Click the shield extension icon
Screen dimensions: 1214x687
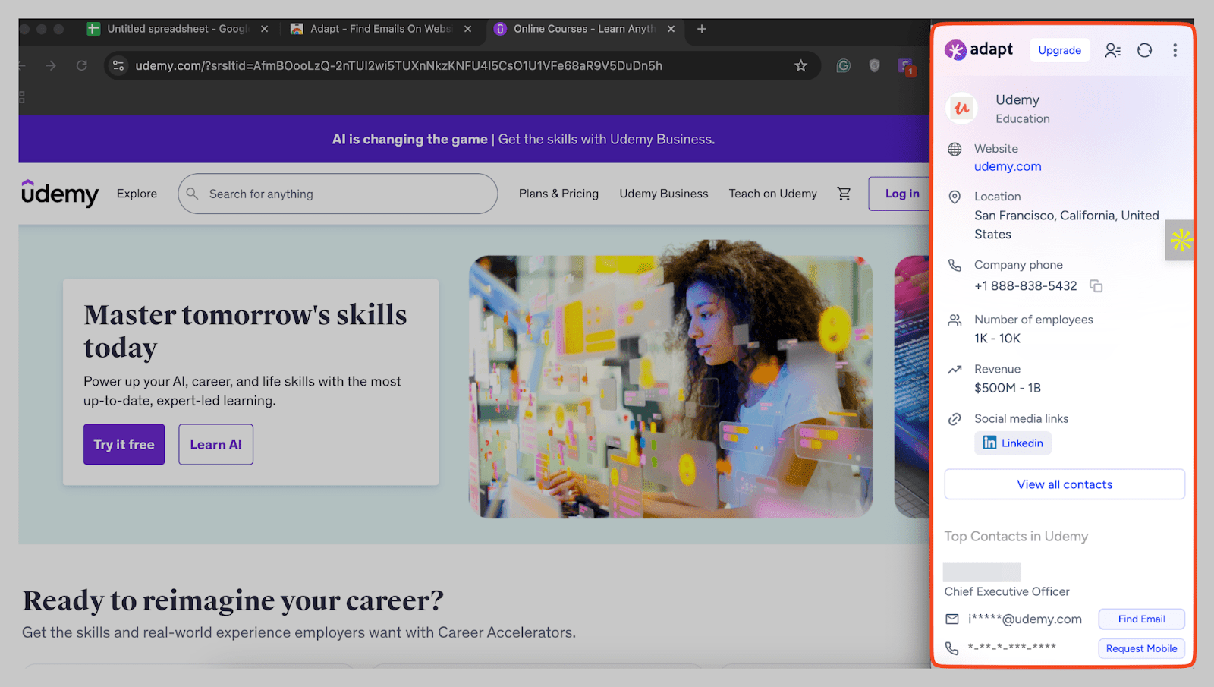[x=874, y=66]
